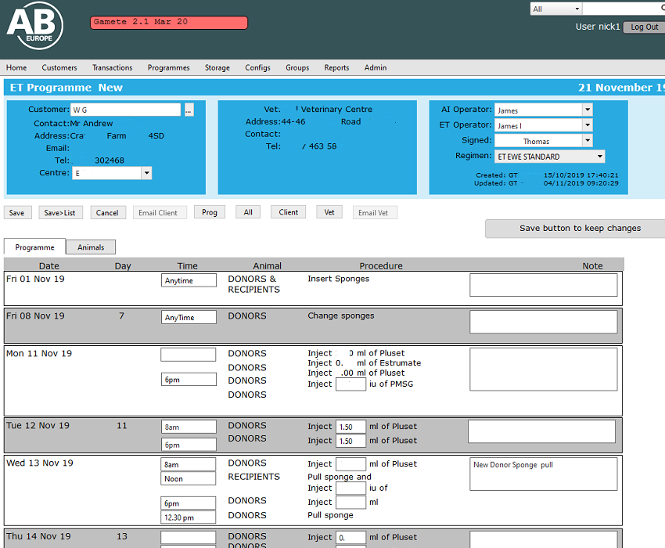Screen dimensions: 665x548
Task: Open the ET Operator dropdown
Action: [x=587, y=125]
